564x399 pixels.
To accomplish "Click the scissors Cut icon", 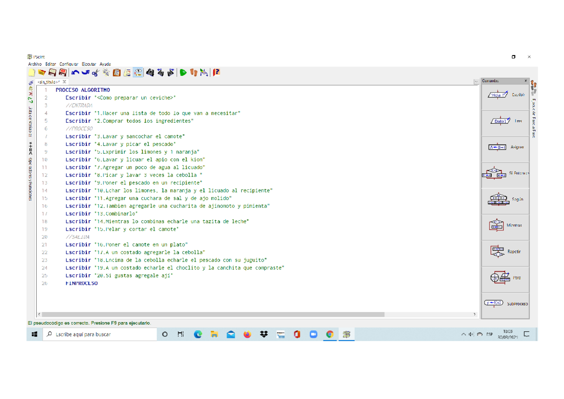I will [x=95, y=72].
